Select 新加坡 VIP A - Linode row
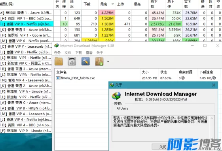 pos(26,91)
